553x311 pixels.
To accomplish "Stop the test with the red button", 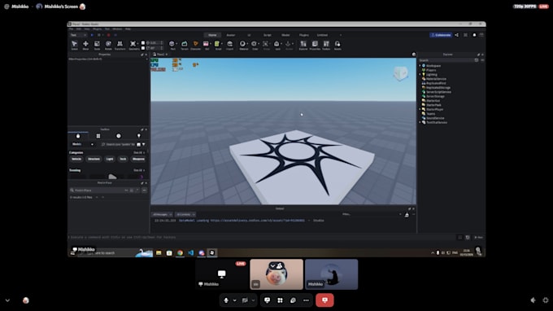I will click(x=109, y=35).
